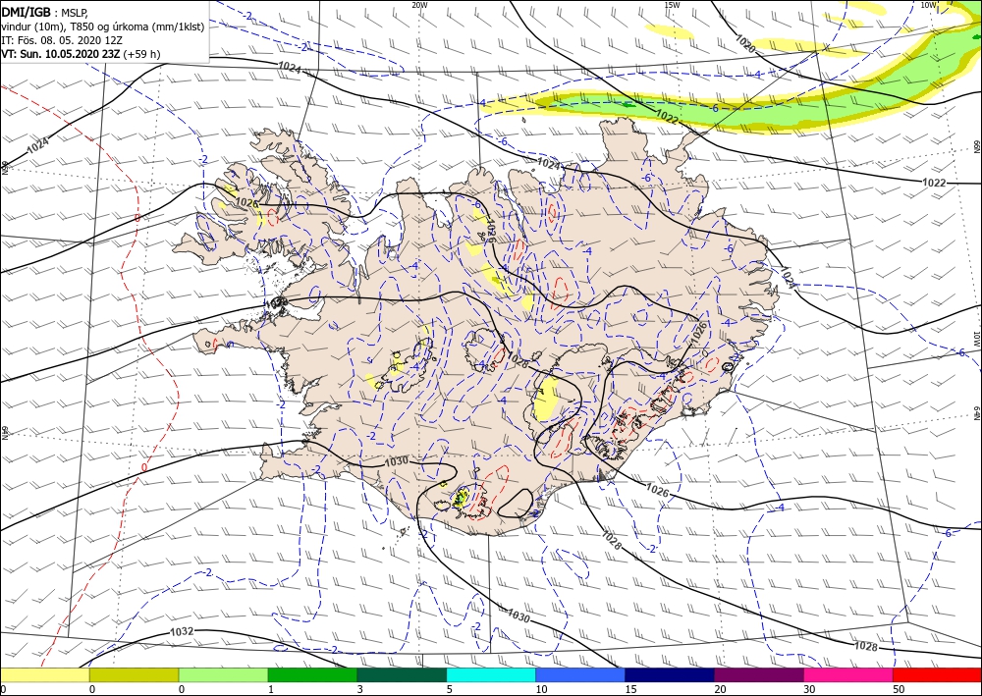This screenshot has width=982, height=696.
Task: Click the 1020 isobar label
Action: [744, 43]
